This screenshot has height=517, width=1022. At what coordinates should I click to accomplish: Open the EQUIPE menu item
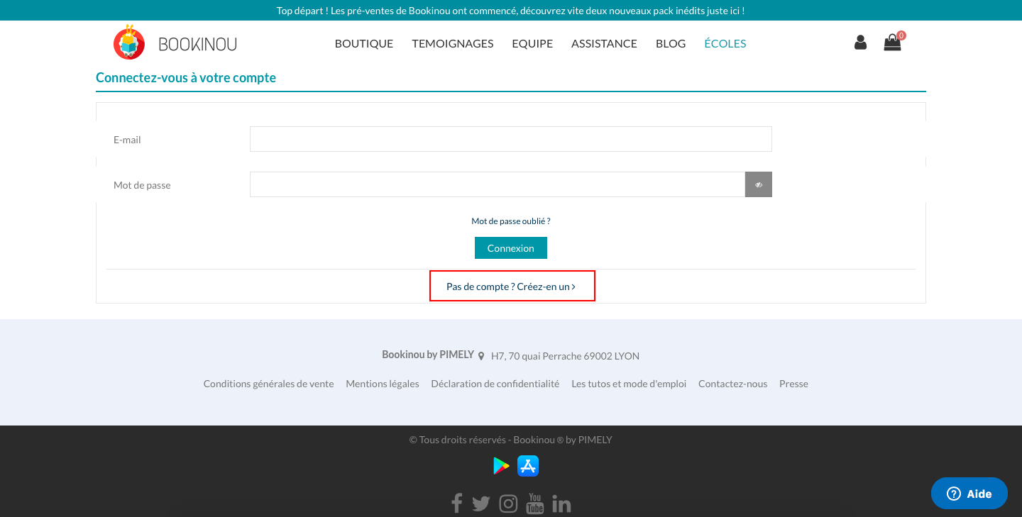pos(532,43)
